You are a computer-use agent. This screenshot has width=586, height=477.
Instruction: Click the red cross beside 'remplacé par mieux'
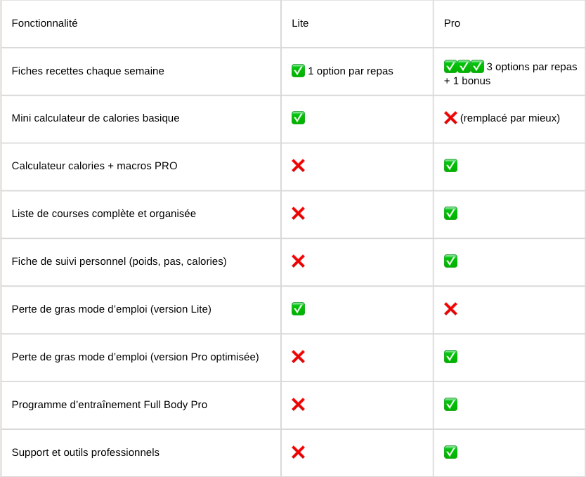(x=450, y=118)
